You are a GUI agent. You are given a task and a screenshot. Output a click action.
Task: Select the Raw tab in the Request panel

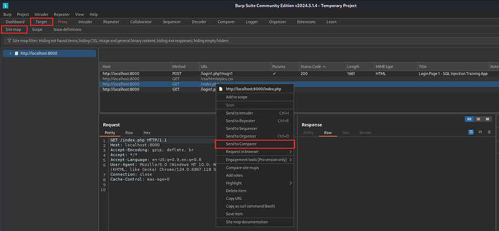click(x=129, y=133)
